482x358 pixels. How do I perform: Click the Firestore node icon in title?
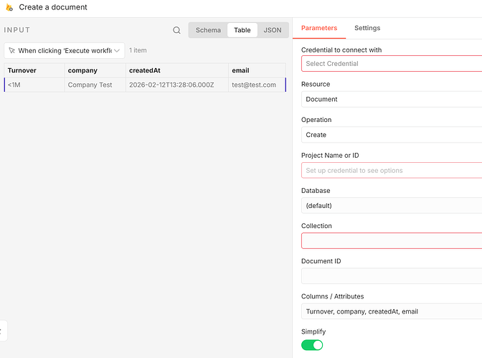pyautogui.click(x=9, y=7)
